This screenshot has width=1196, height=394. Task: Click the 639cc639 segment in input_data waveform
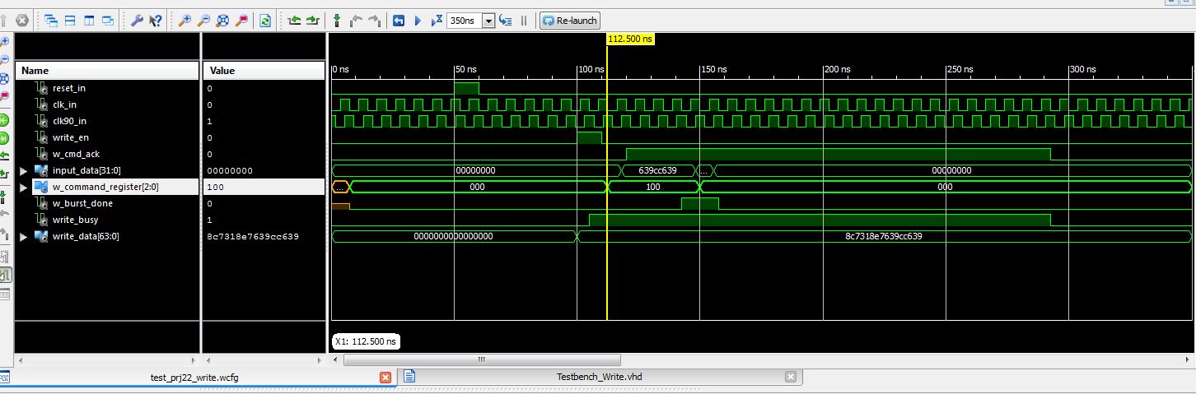click(x=657, y=170)
